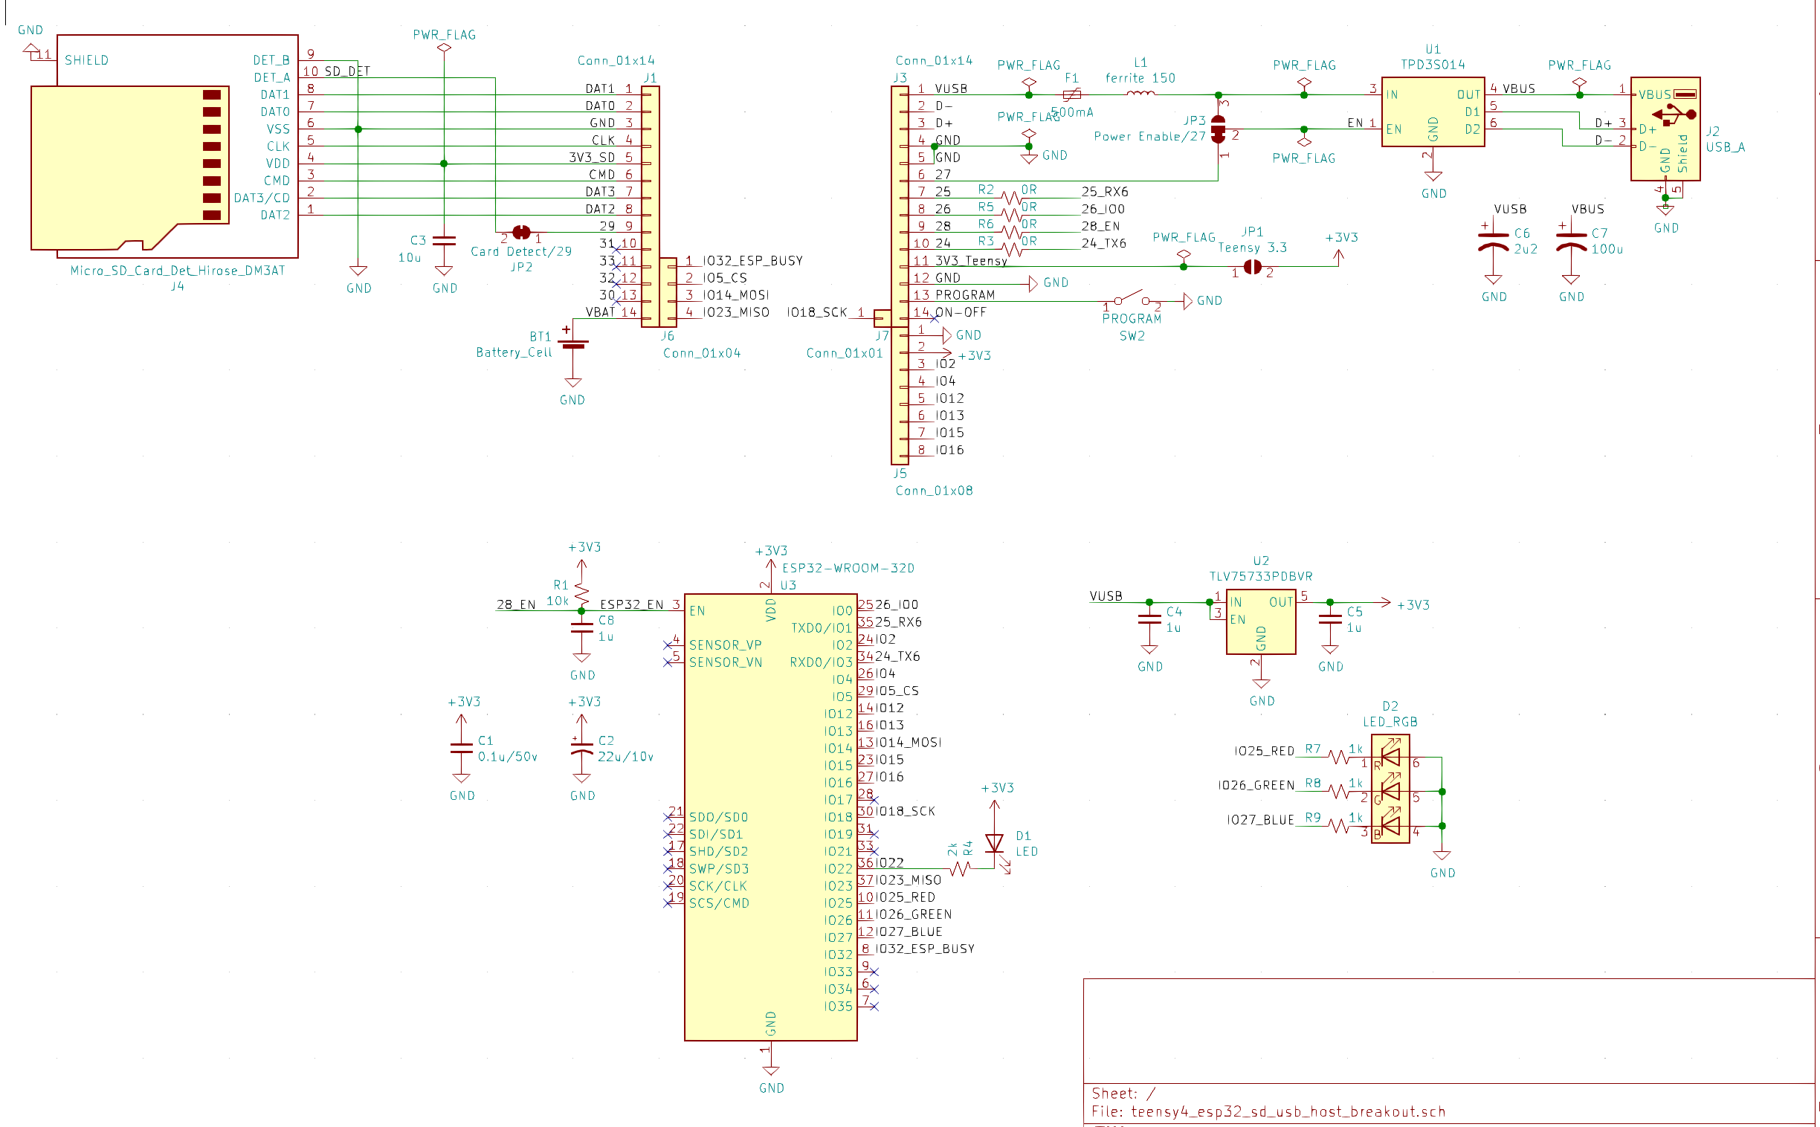Click the C7 100u capacitor symbol
1820x1127 pixels.
[1571, 242]
